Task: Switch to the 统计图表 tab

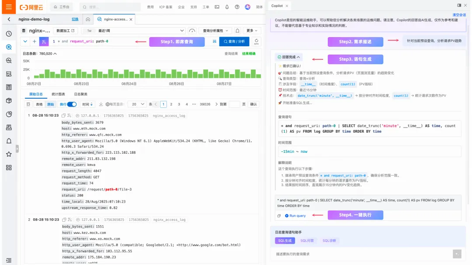Action: [58, 94]
